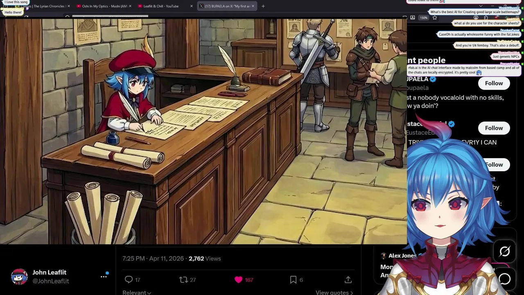The height and width of the screenshot is (295, 524).
Task: Click the 150% zoom level indicator
Action: 424,18
